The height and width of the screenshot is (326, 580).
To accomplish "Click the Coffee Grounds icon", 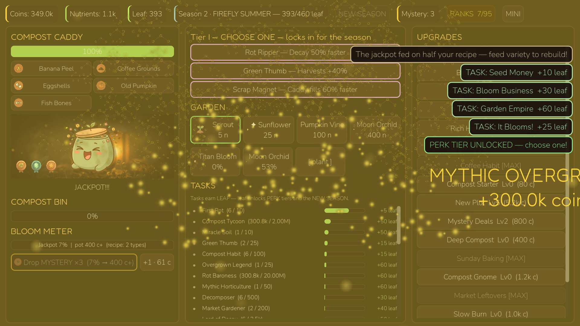I will (x=101, y=69).
